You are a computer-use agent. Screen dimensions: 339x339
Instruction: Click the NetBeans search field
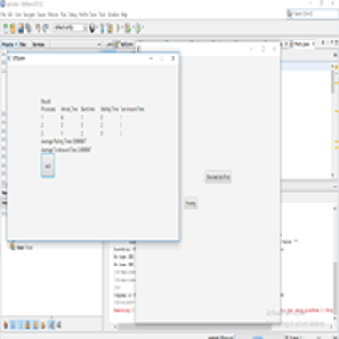313,14
